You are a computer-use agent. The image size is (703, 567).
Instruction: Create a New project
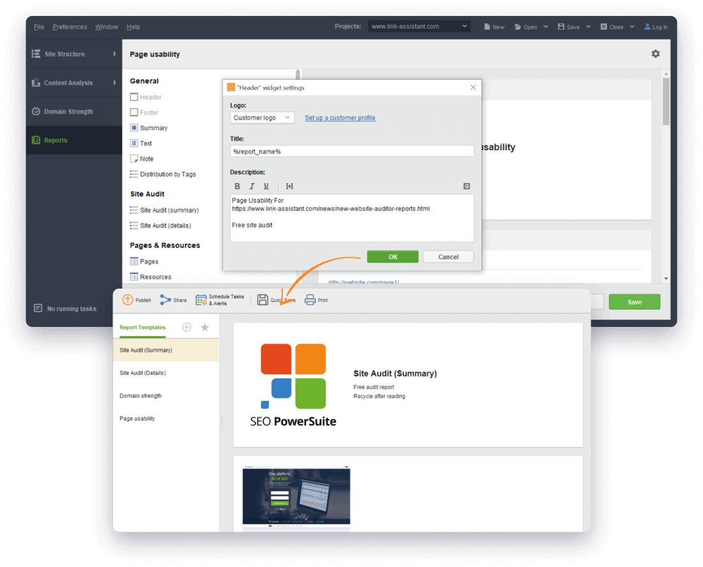tap(494, 27)
